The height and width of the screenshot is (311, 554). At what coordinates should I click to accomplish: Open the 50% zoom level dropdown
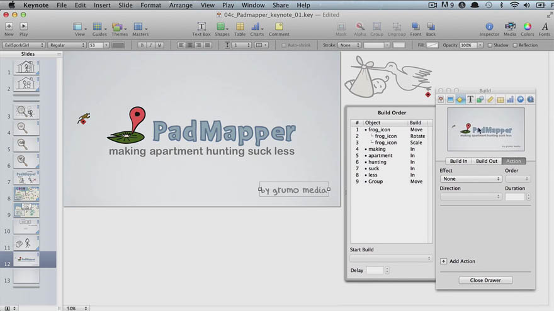[76, 308]
